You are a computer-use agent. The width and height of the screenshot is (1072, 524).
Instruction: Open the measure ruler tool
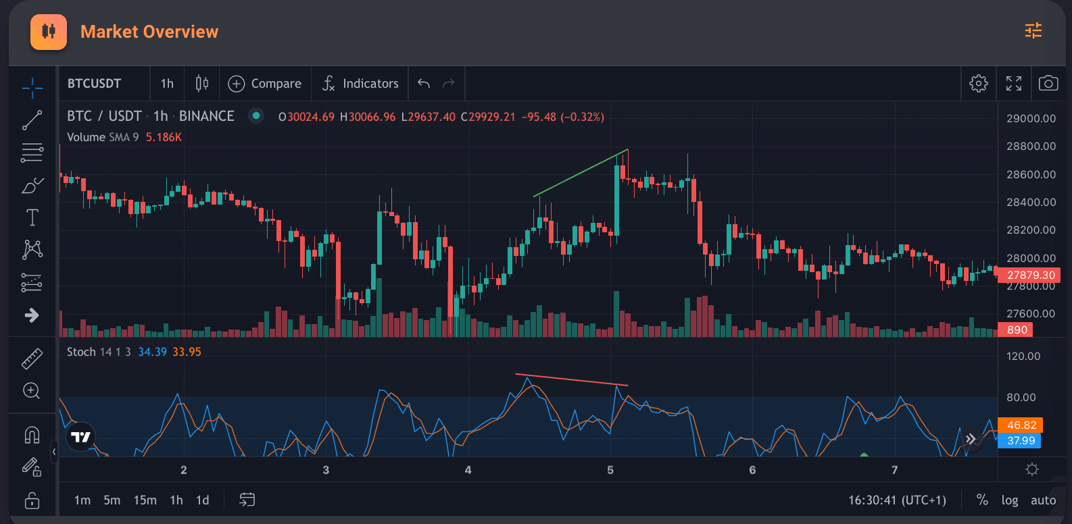[32, 359]
